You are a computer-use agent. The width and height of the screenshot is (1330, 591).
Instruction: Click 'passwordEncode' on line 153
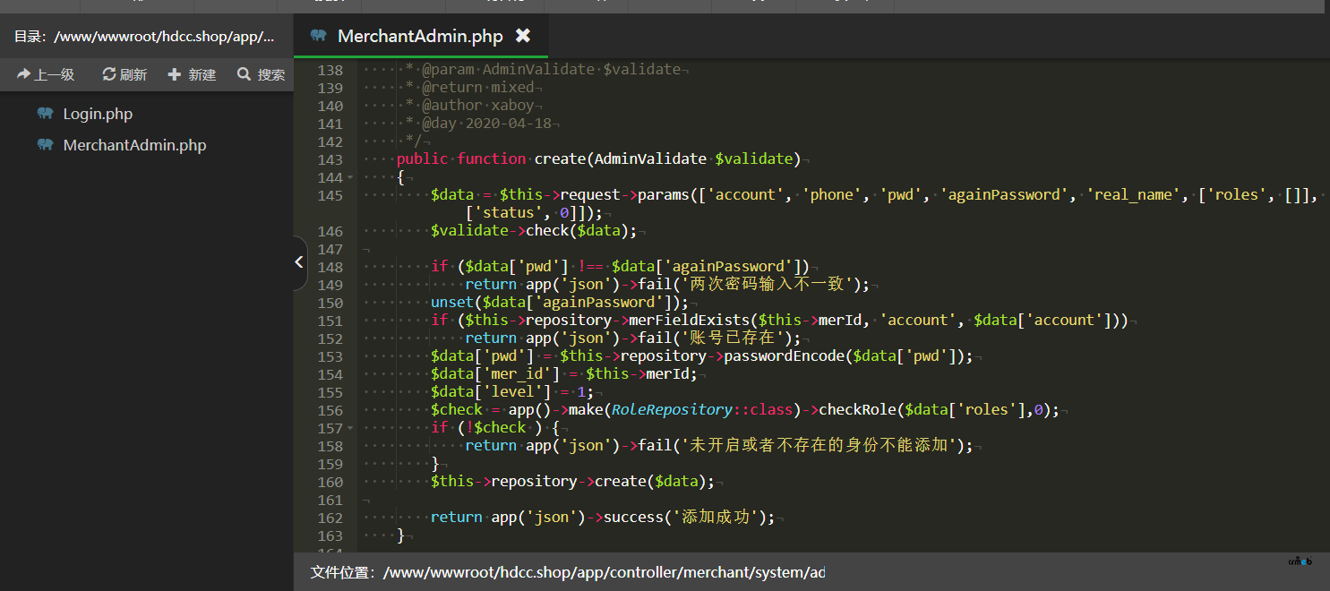coord(784,356)
